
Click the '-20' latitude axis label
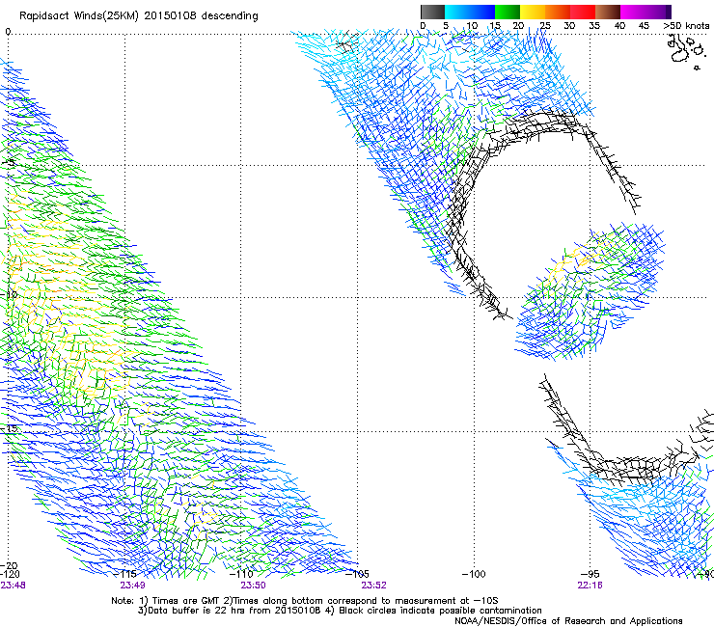click(x=9, y=566)
